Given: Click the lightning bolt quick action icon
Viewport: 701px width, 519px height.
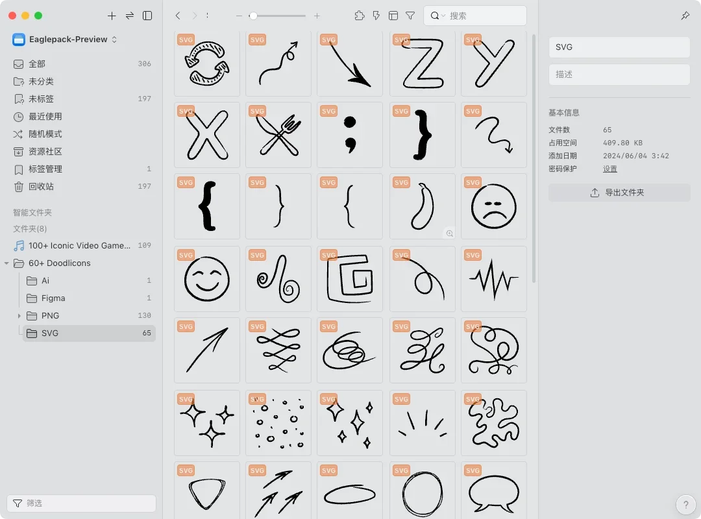Looking at the screenshot, I should pos(376,16).
